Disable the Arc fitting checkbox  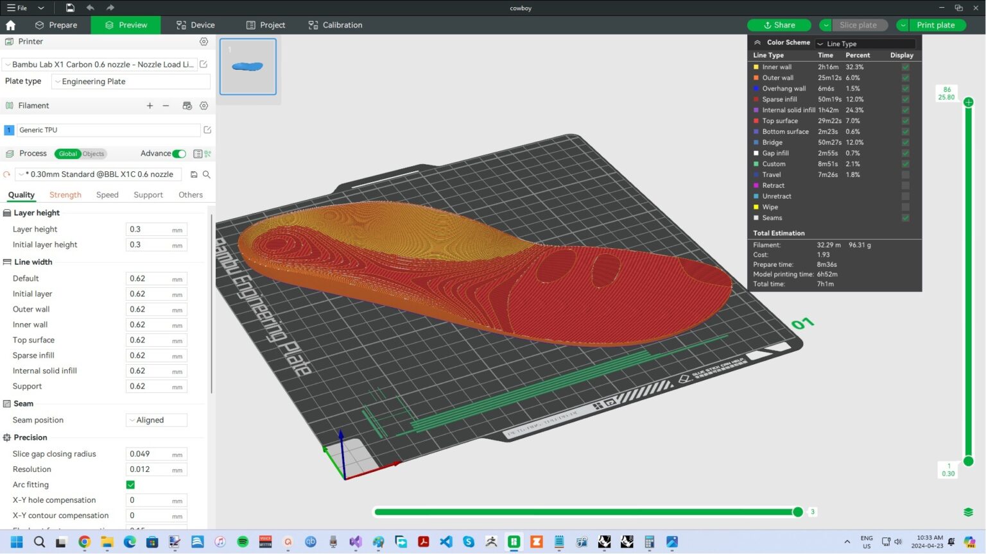130,485
